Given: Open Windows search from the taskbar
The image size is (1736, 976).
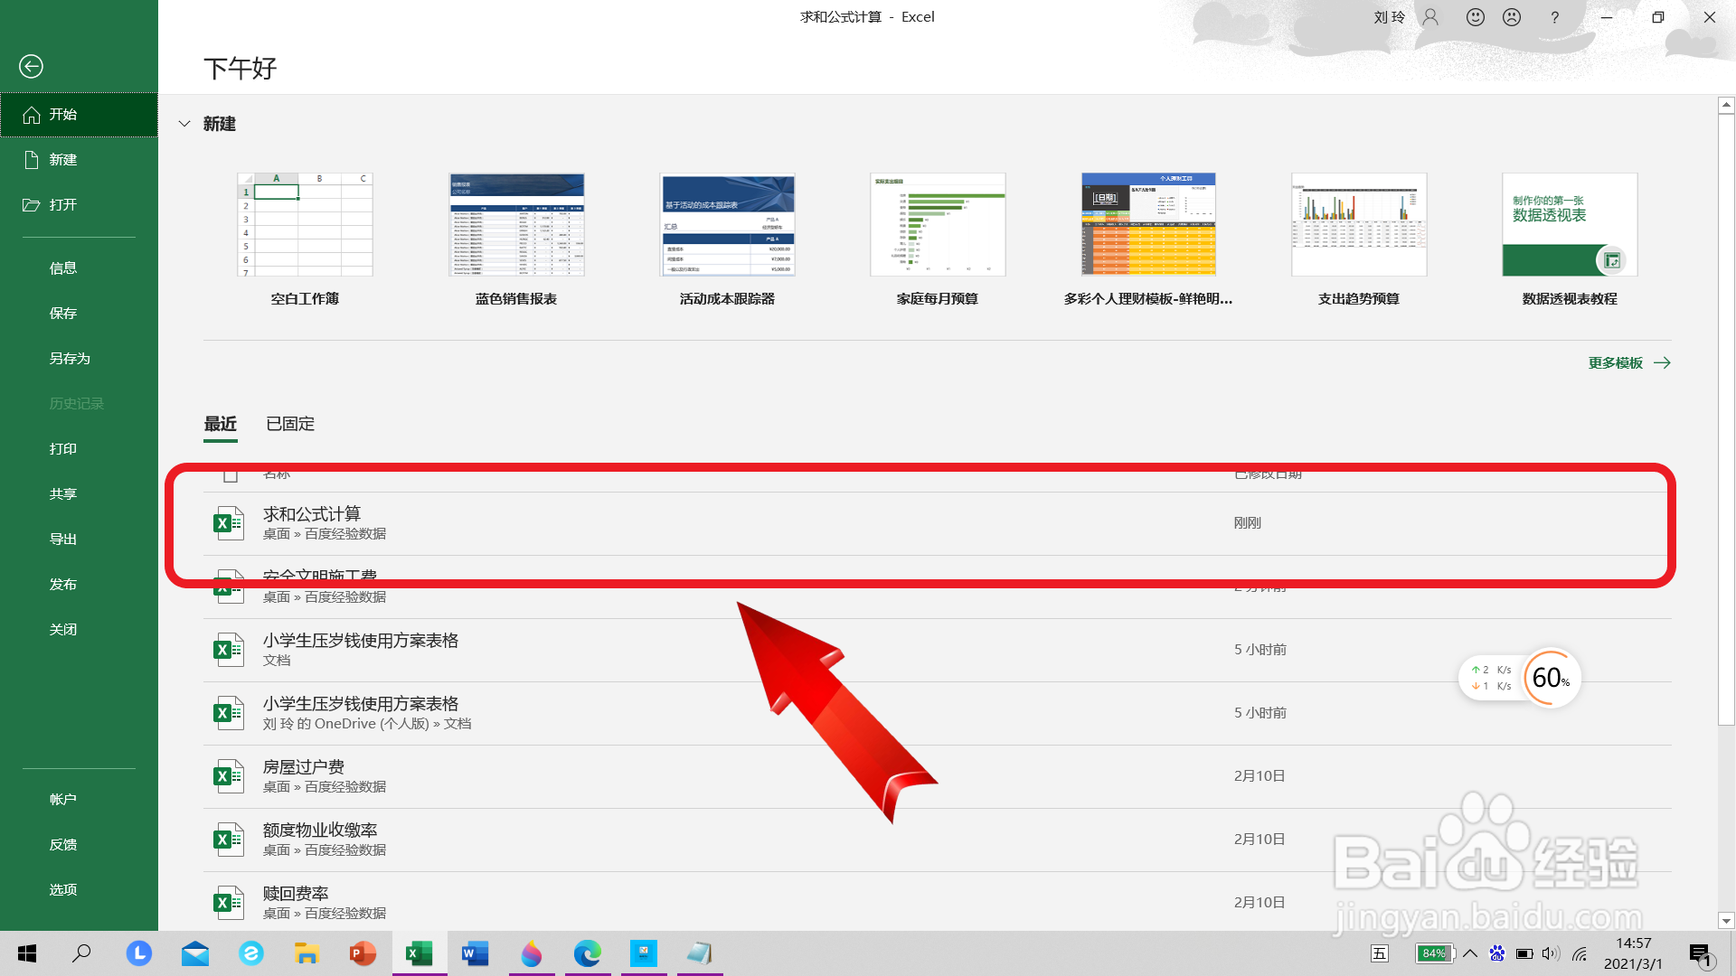Looking at the screenshot, I should (x=81, y=953).
